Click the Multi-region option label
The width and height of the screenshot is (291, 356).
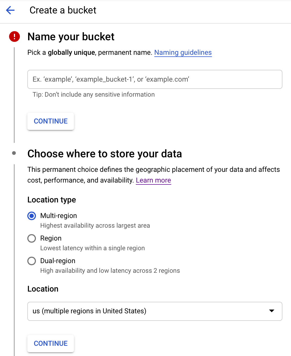58,216
